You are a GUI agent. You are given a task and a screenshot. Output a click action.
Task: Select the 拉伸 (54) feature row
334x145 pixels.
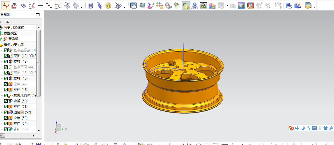(x=20, y=124)
